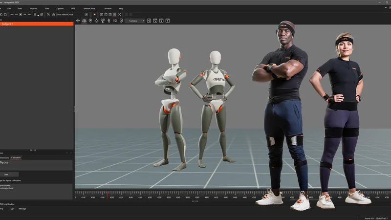Screen dimensions: 391x220
Task: Expand the small toolbar dropdown arrow
Action: [38, 15]
